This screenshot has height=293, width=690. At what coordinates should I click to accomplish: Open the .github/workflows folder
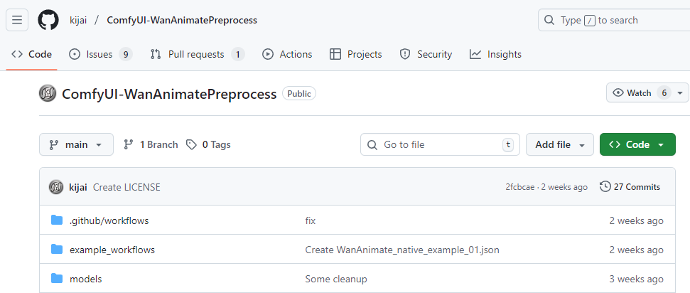[x=109, y=220]
